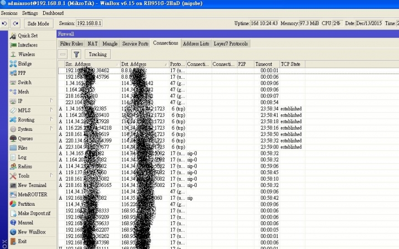The height and width of the screenshot is (249, 399).
Task: Open the Settings menu
Action: (30, 13)
